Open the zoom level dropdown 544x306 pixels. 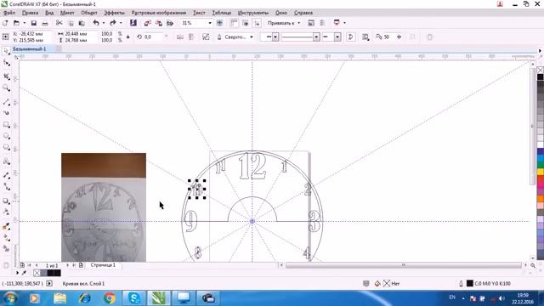tap(210, 23)
